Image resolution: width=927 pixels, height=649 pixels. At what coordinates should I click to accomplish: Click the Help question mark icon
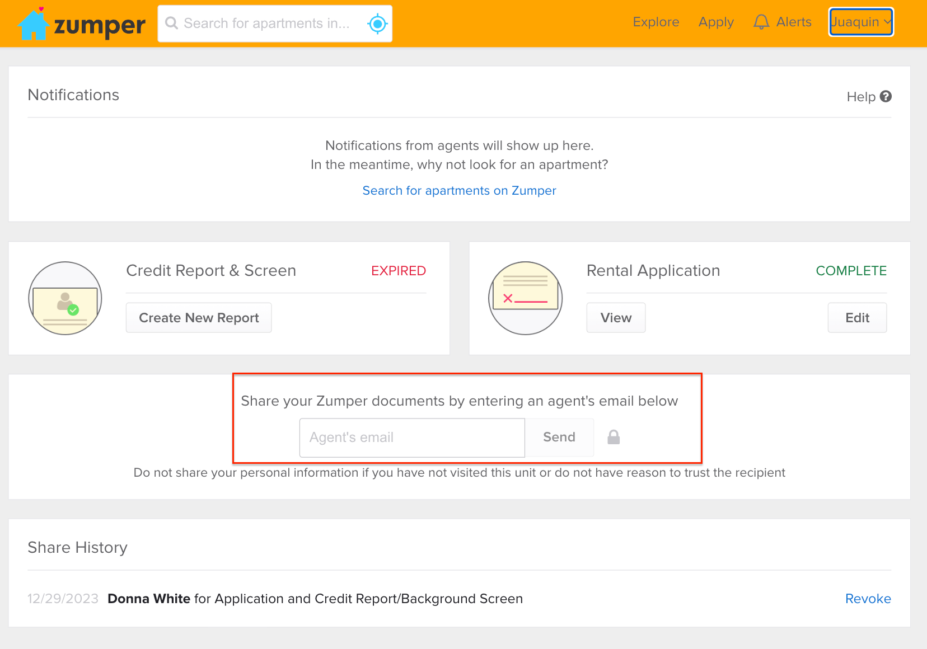[886, 96]
